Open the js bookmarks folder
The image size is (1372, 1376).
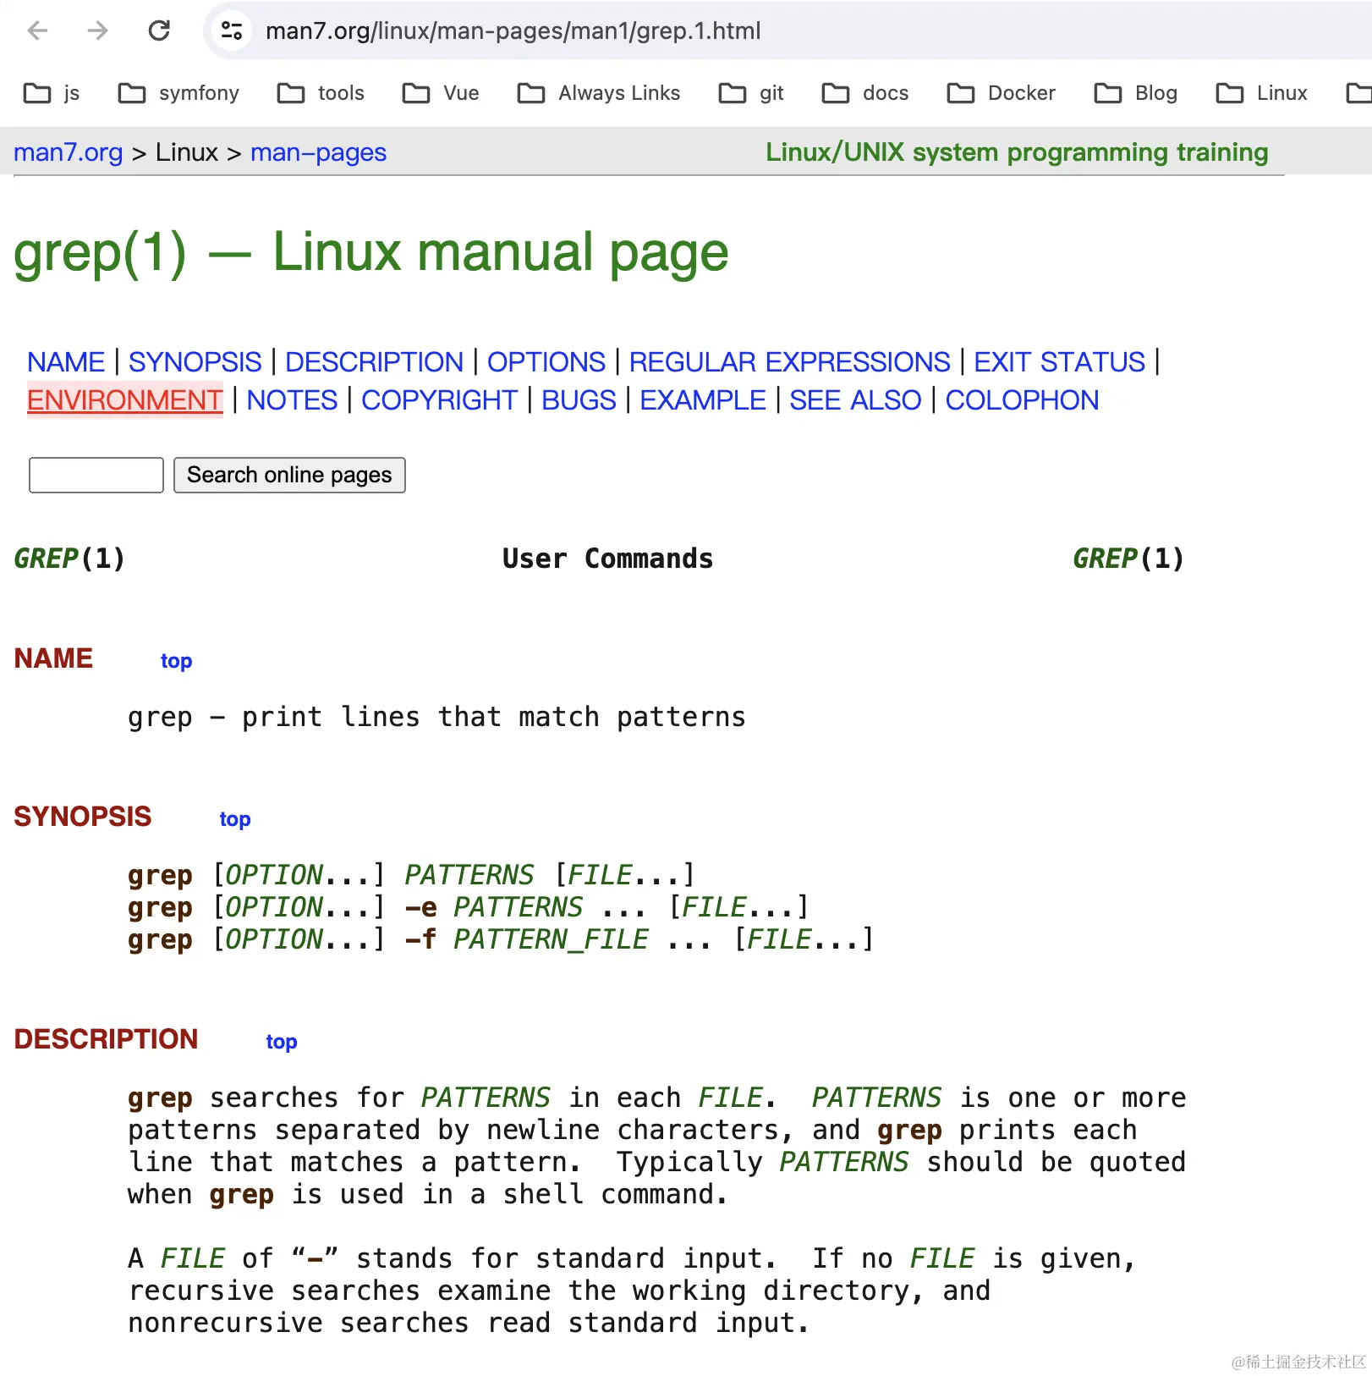pyautogui.click(x=52, y=93)
